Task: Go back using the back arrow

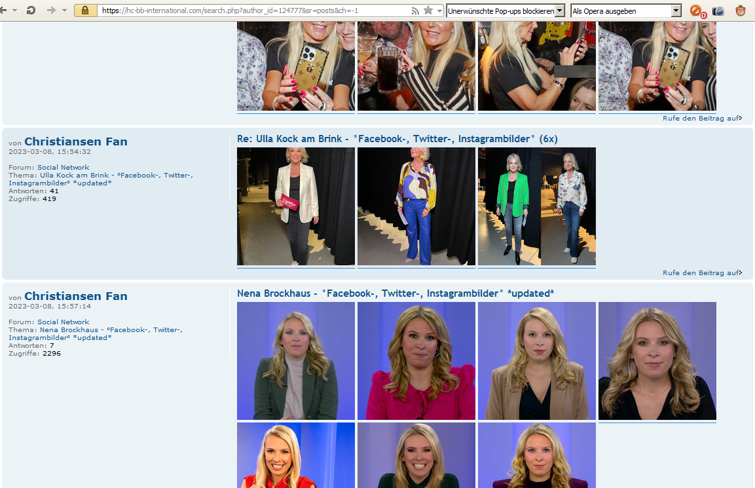Action: pyautogui.click(x=3, y=10)
